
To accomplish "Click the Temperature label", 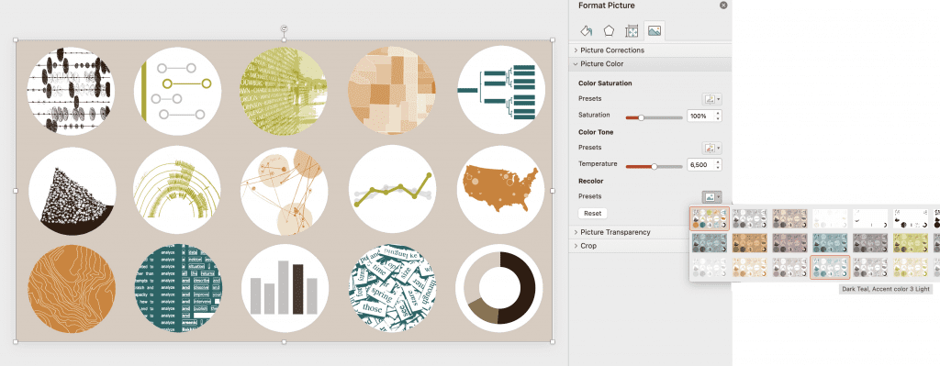I will 598,163.
